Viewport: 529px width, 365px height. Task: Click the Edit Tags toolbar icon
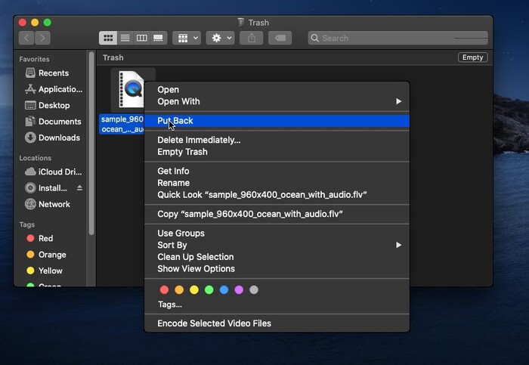pos(279,38)
